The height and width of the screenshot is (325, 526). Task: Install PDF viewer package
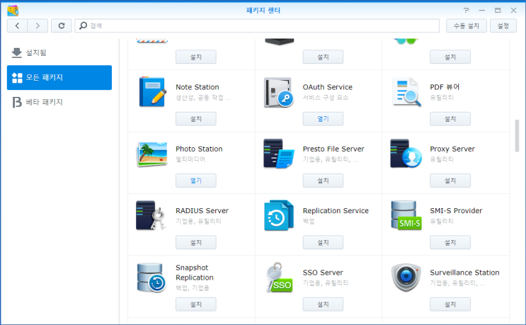pos(450,119)
